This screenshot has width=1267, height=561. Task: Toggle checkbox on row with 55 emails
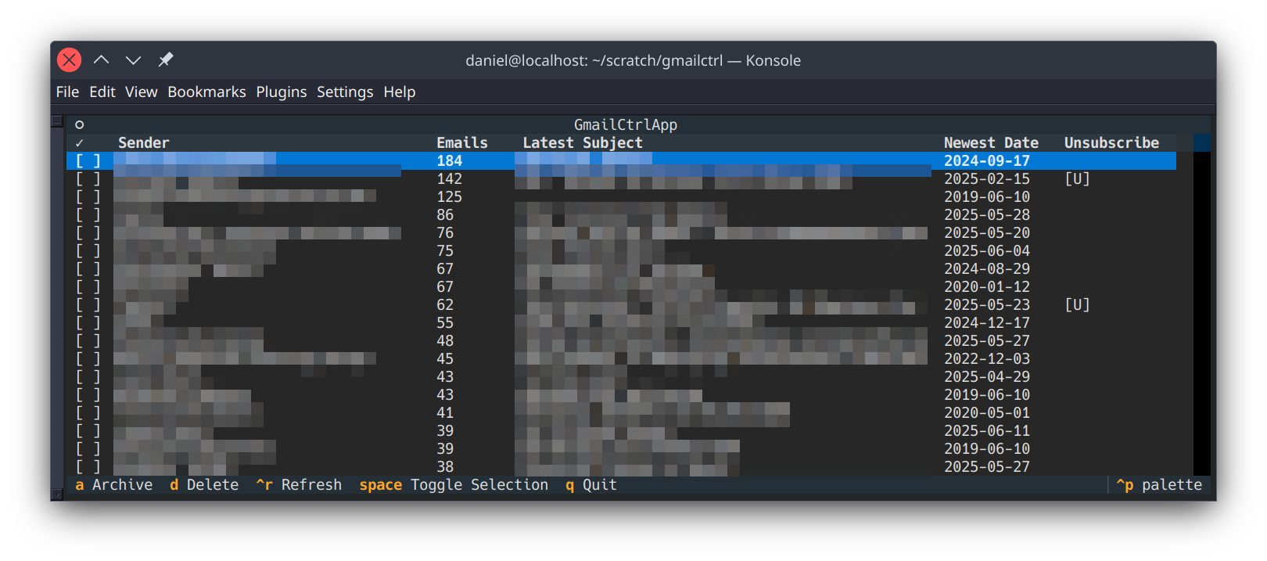pos(88,323)
